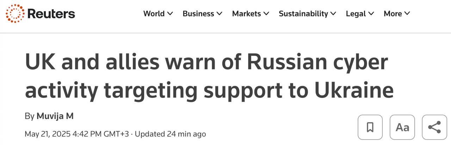This screenshot has height=145, width=451.
Task: Open the Business menu
Action: (198, 14)
